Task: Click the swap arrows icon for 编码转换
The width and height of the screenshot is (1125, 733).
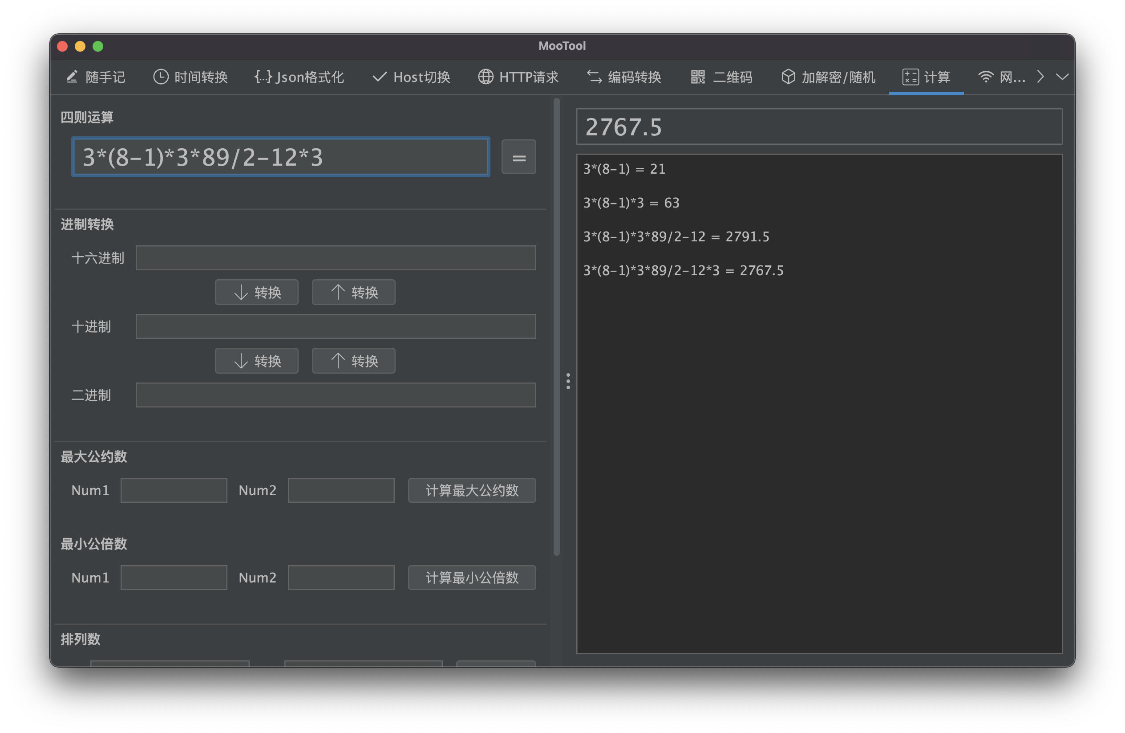Action: (x=594, y=77)
